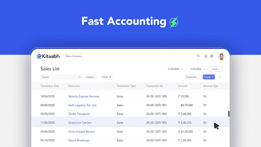Sort by Amount Type column header
The width and height of the screenshot is (261, 147).
tap(211, 86)
